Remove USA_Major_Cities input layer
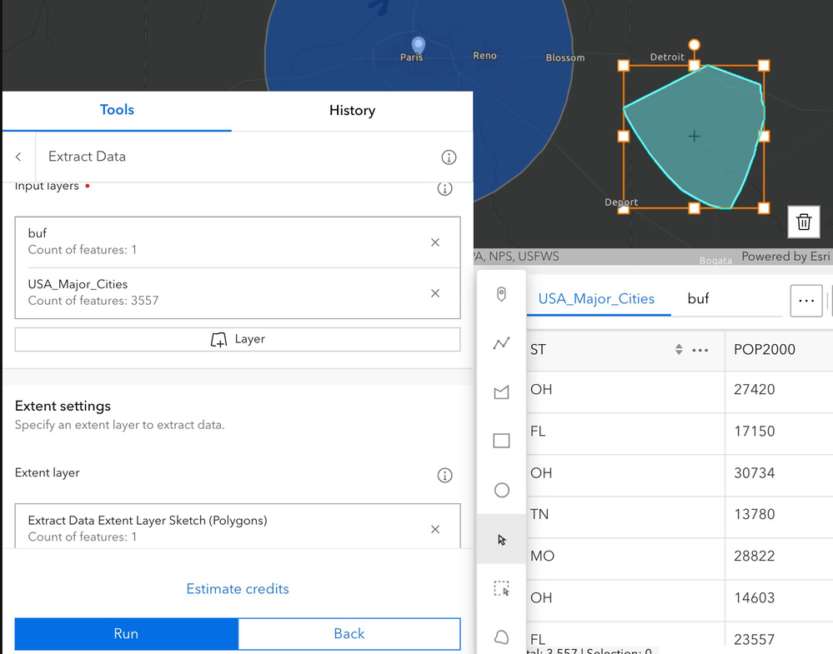This screenshot has height=654, width=833. 435,293
